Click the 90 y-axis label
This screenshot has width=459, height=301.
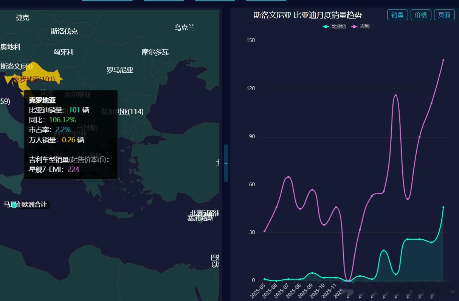click(252, 137)
